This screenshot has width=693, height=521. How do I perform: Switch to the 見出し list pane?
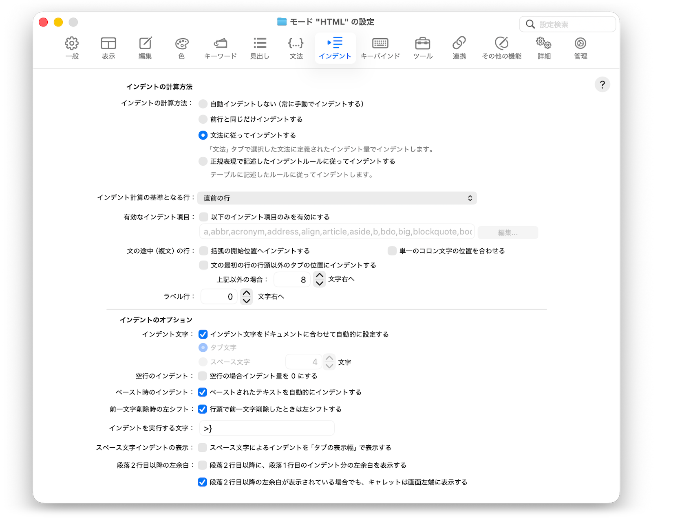tap(260, 48)
